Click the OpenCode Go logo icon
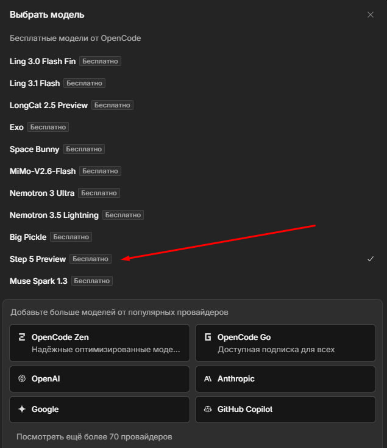Screen dimensions: 387x448 click(208, 337)
